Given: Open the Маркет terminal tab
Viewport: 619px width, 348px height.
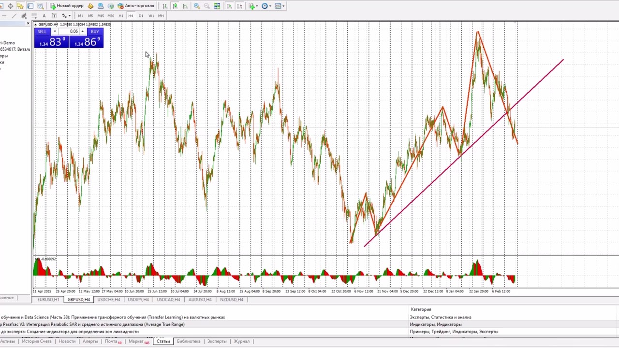Looking at the screenshot, I should (139, 341).
